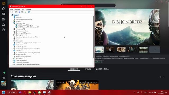This screenshot has height=95, width=169.
Task: Open Xbox app Home sidebar icon
Action: 3,9
